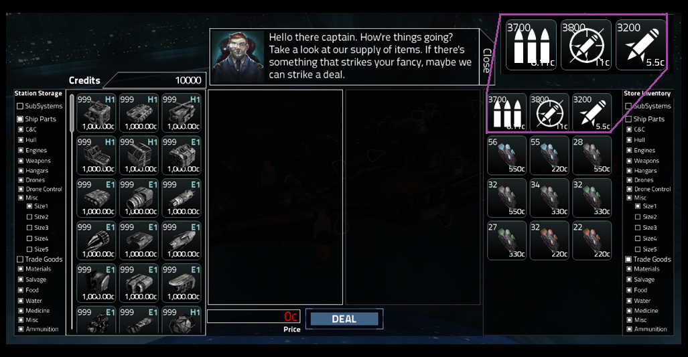The width and height of the screenshot is (688, 357).
Task: Click the Price field showing 0c
Action: coord(254,316)
